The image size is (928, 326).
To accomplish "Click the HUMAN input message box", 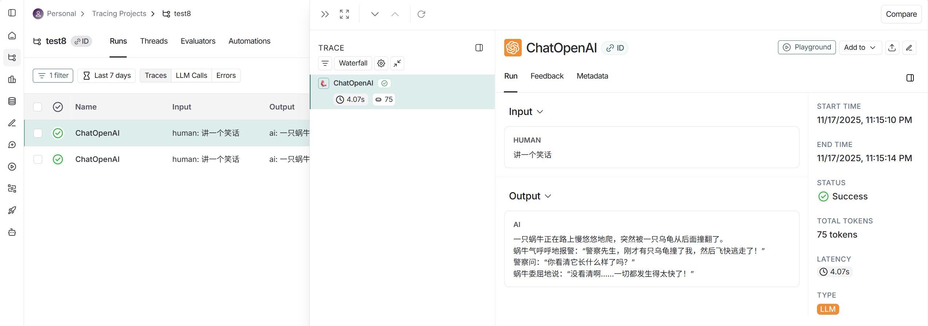I will tap(652, 147).
